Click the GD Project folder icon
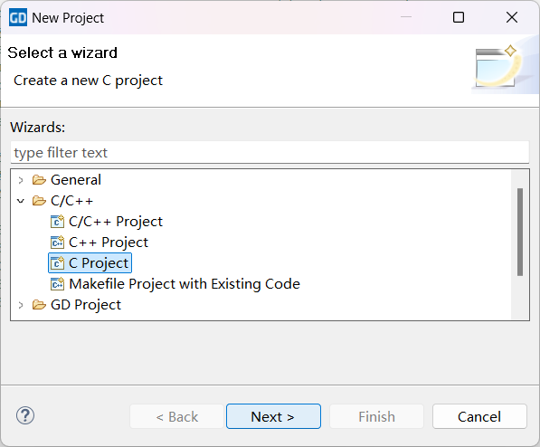This screenshot has height=447, width=540. tap(39, 305)
